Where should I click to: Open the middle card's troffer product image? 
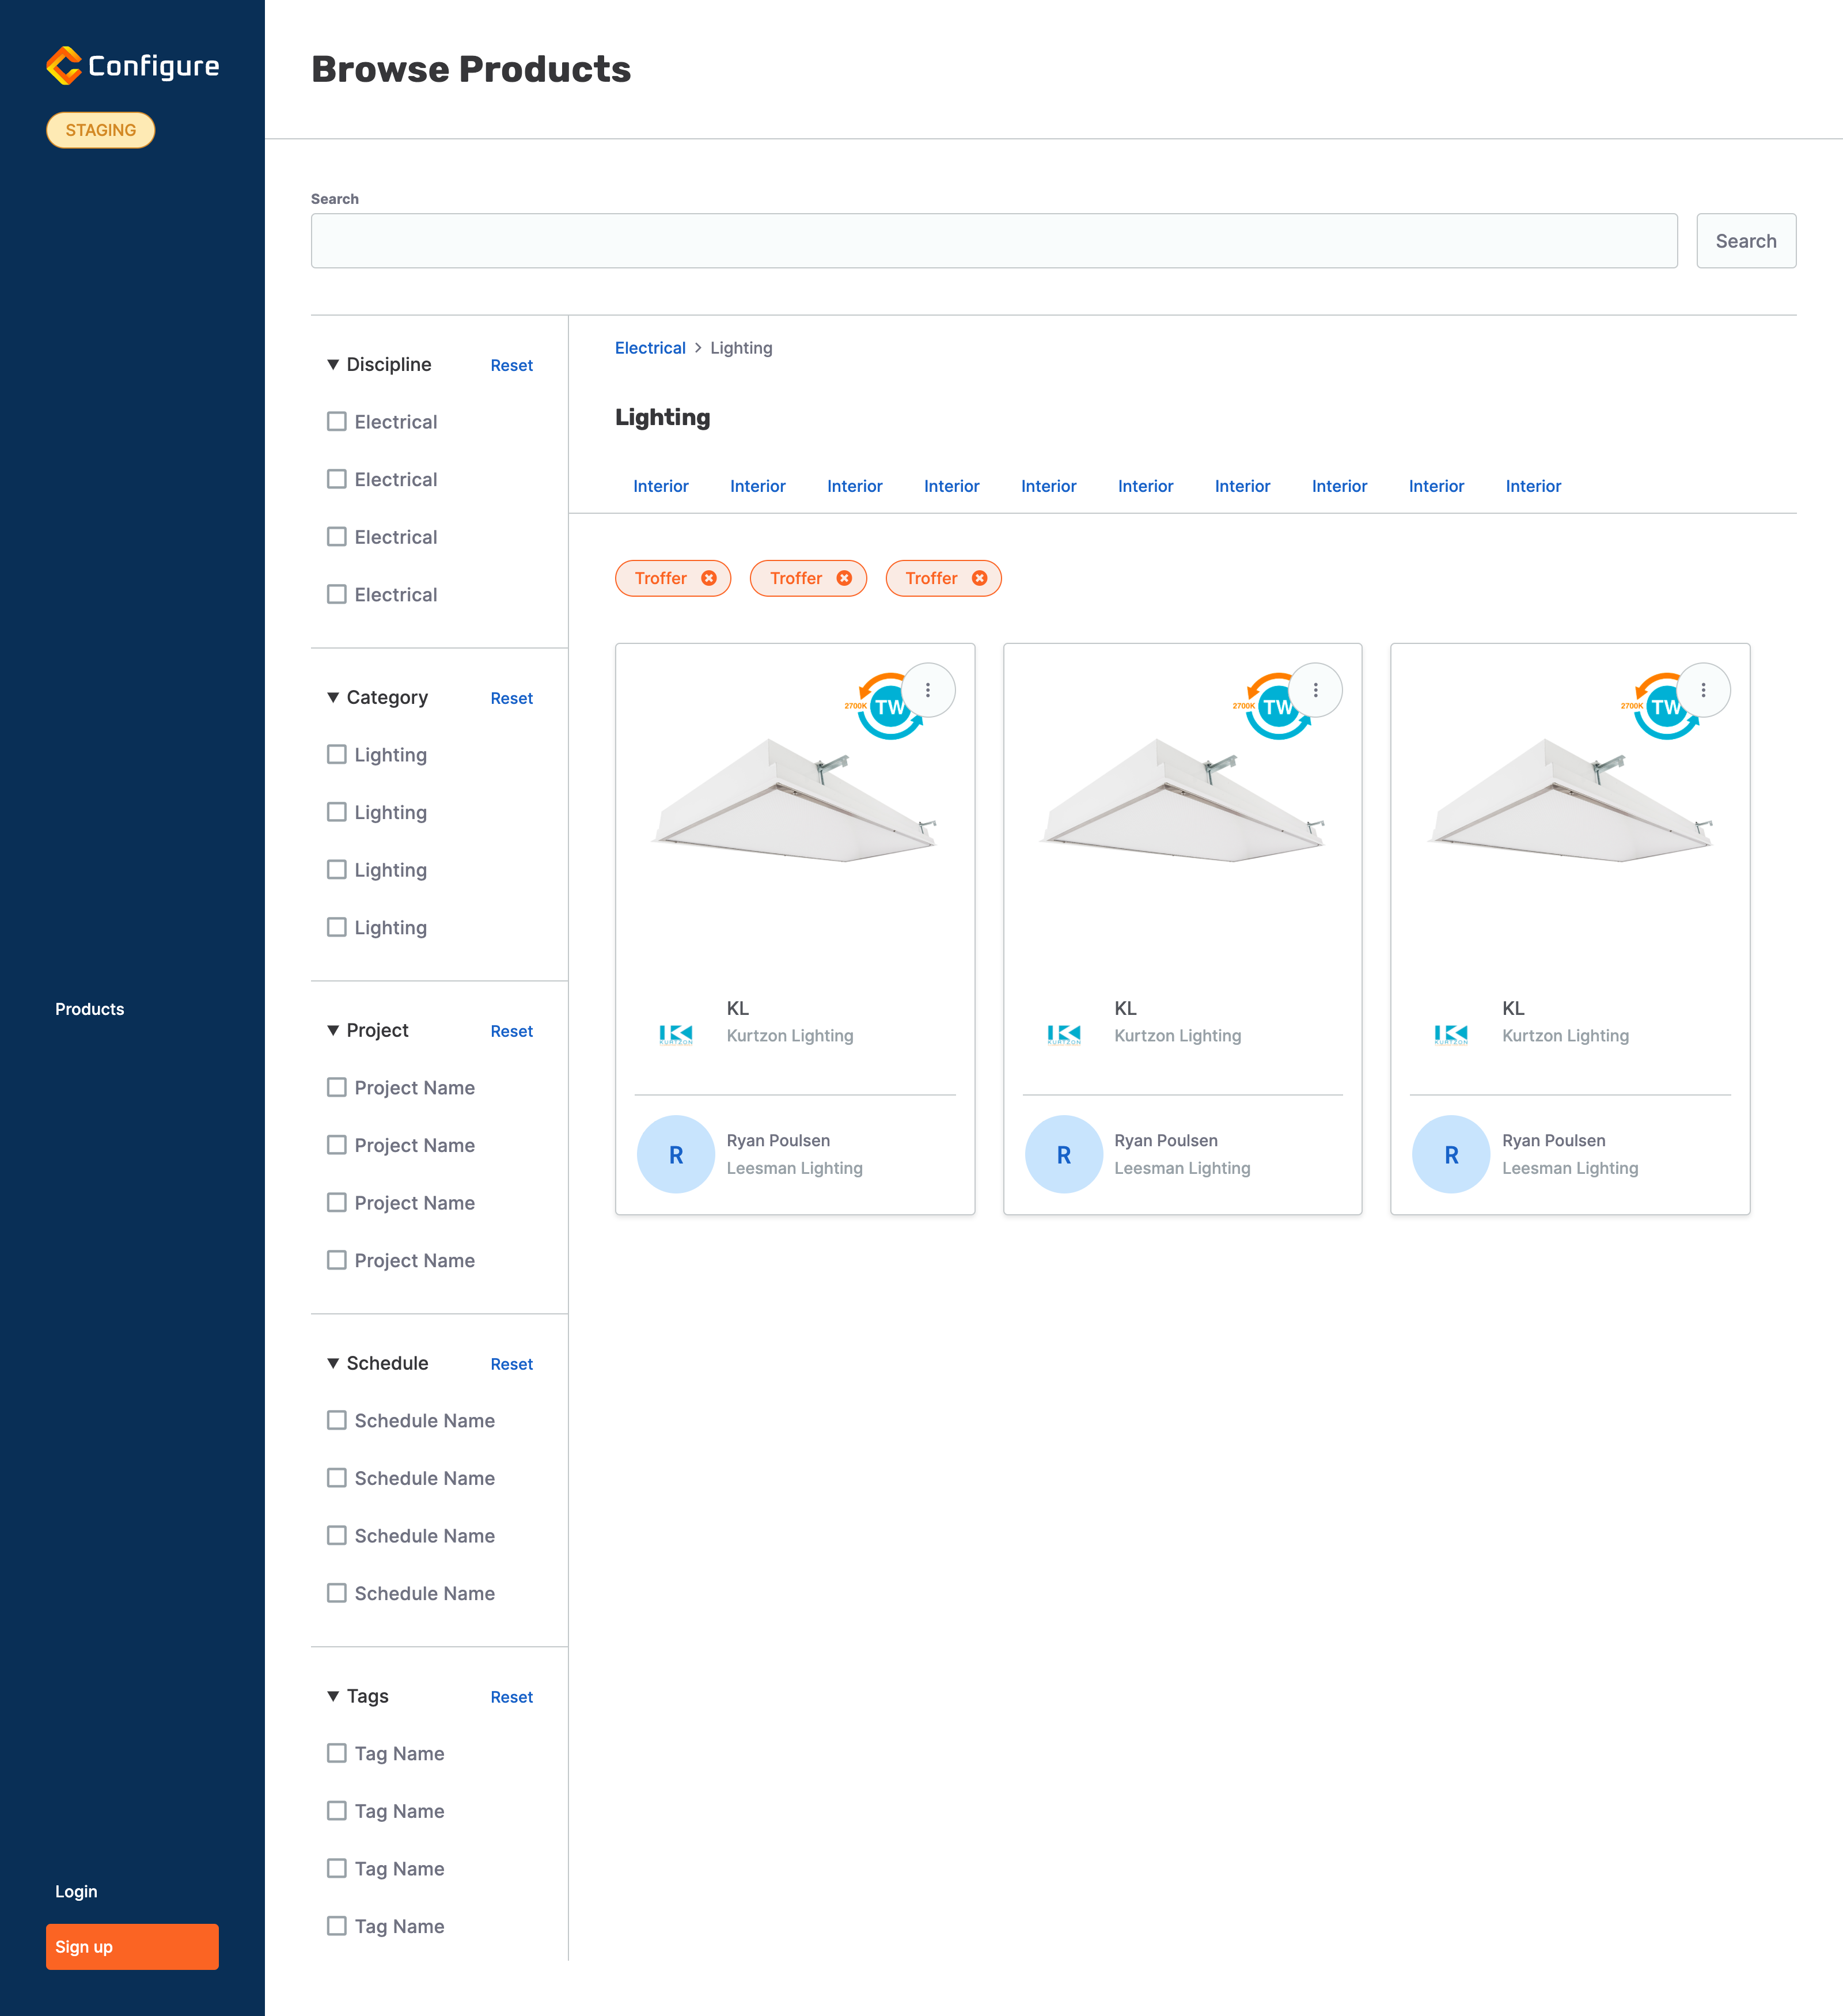(1183, 800)
